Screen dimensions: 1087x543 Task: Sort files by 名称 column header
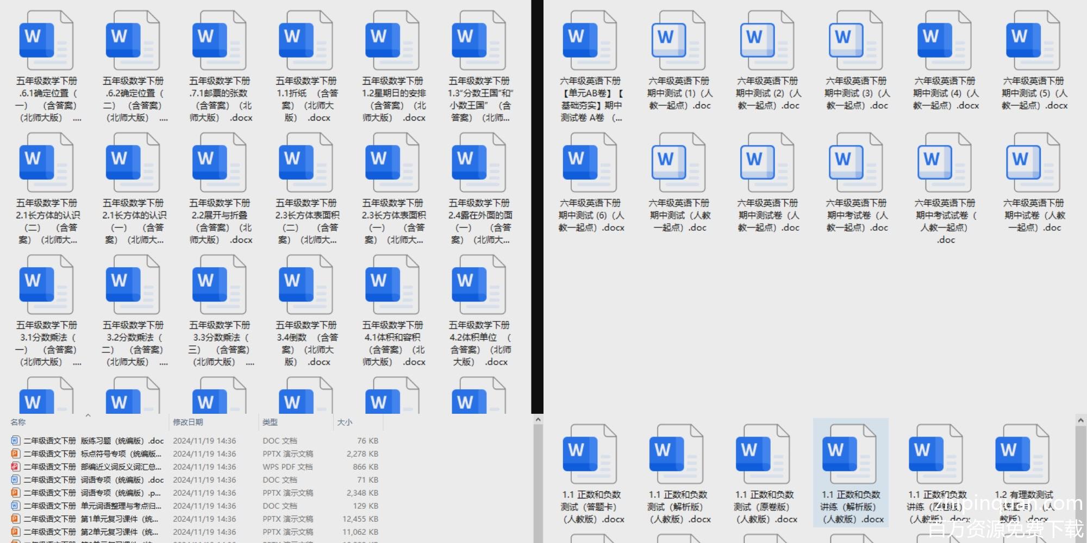(x=18, y=422)
